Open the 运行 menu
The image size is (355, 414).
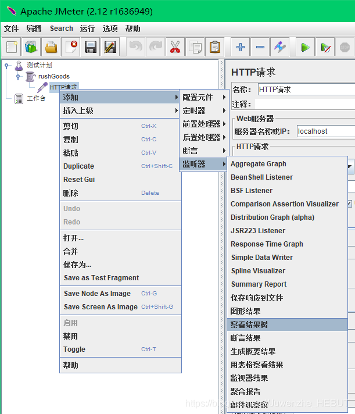87,28
